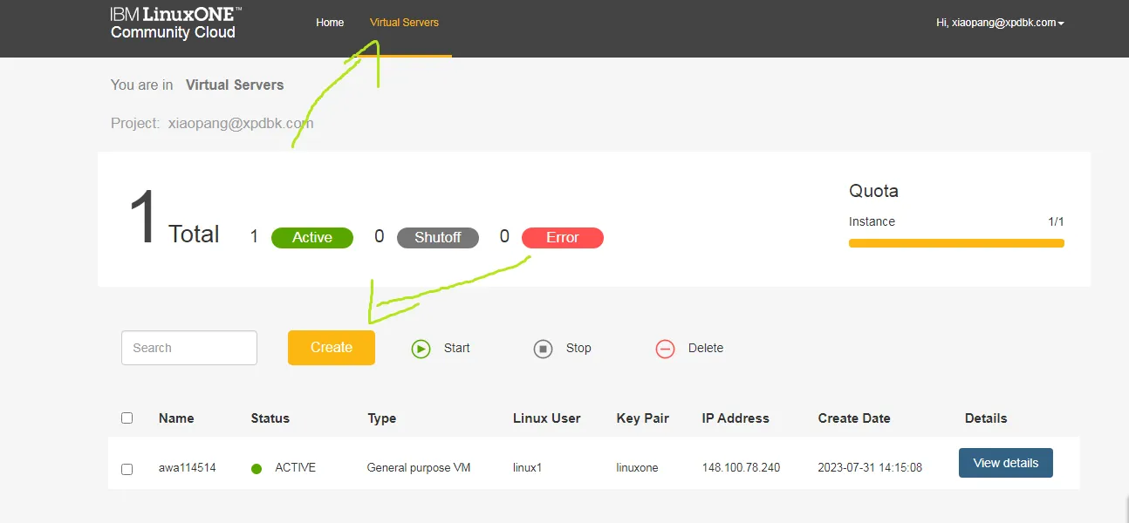Sort by the Create Date column header
The height and width of the screenshot is (523, 1129).
853,418
